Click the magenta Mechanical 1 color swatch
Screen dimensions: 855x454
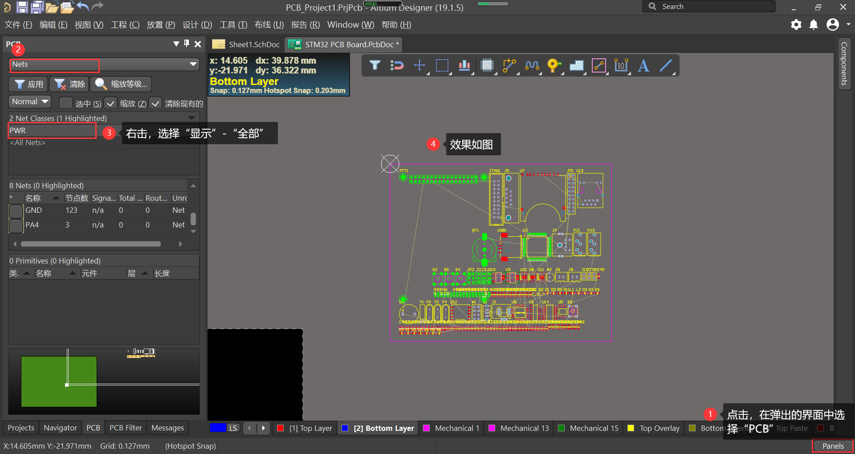(x=426, y=428)
